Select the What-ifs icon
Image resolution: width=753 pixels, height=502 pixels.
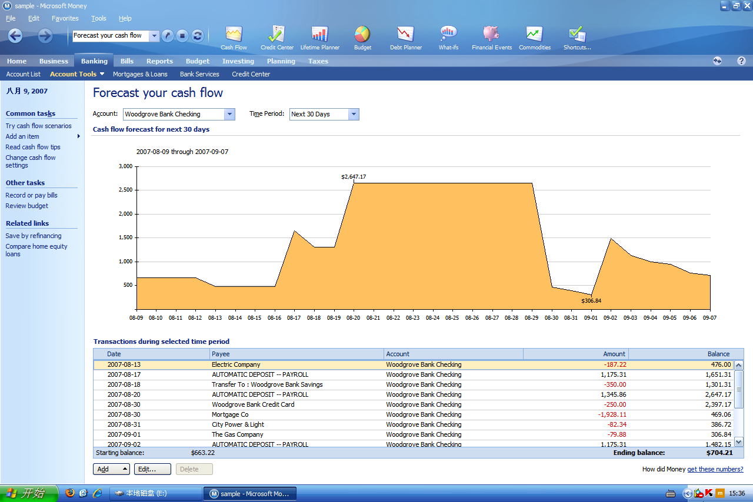tap(448, 36)
